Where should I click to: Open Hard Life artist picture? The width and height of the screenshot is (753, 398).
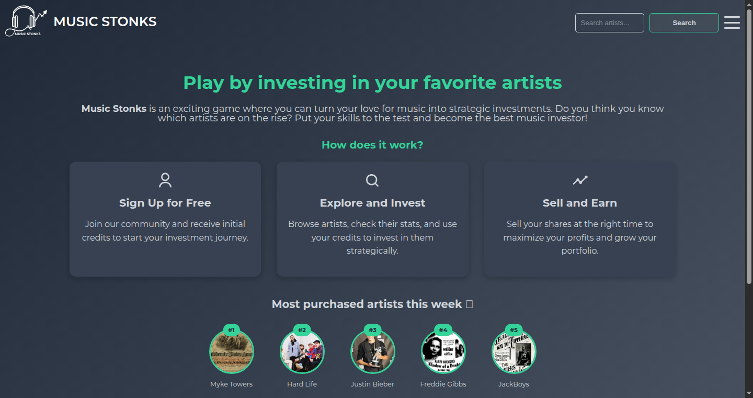coord(302,351)
